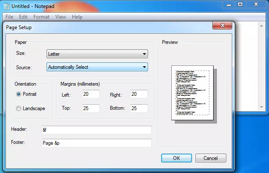Click the Orientation group label
This screenshot has height=173, width=269.
[25, 84]
